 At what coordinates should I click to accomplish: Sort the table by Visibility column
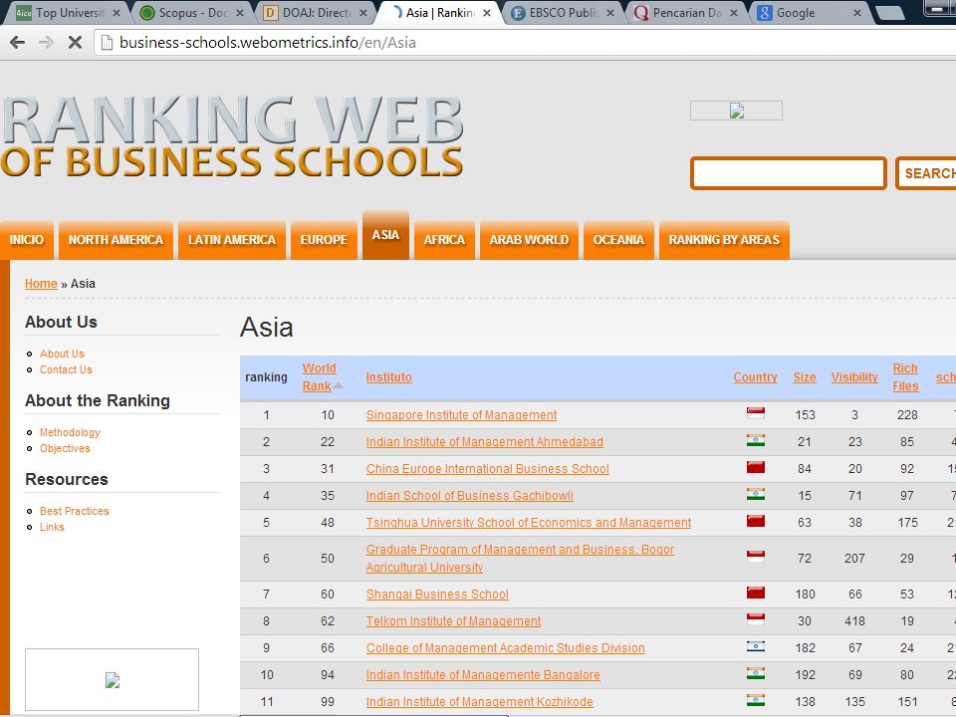(x=854, y=377)
